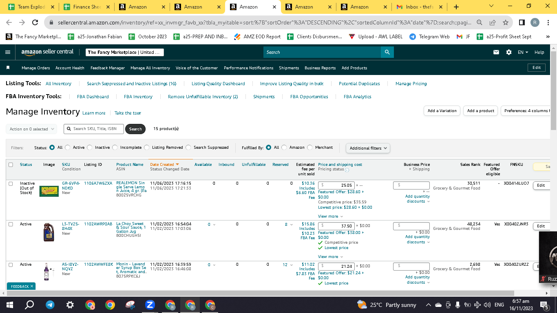
Task: Open the Account Health menu item
Action: tap(70, 68)
